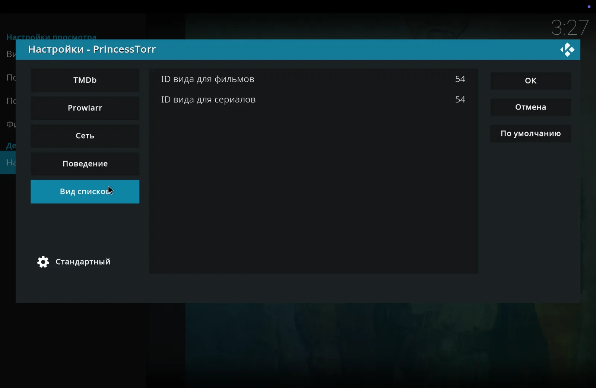Click the value 54 for сериалов
596x388 pixels.
(460, 100)
